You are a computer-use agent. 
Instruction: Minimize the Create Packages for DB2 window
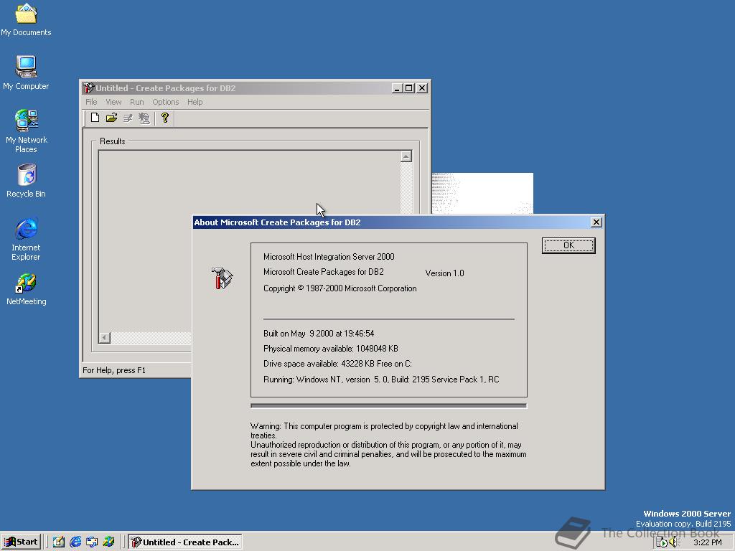point(397,88)
